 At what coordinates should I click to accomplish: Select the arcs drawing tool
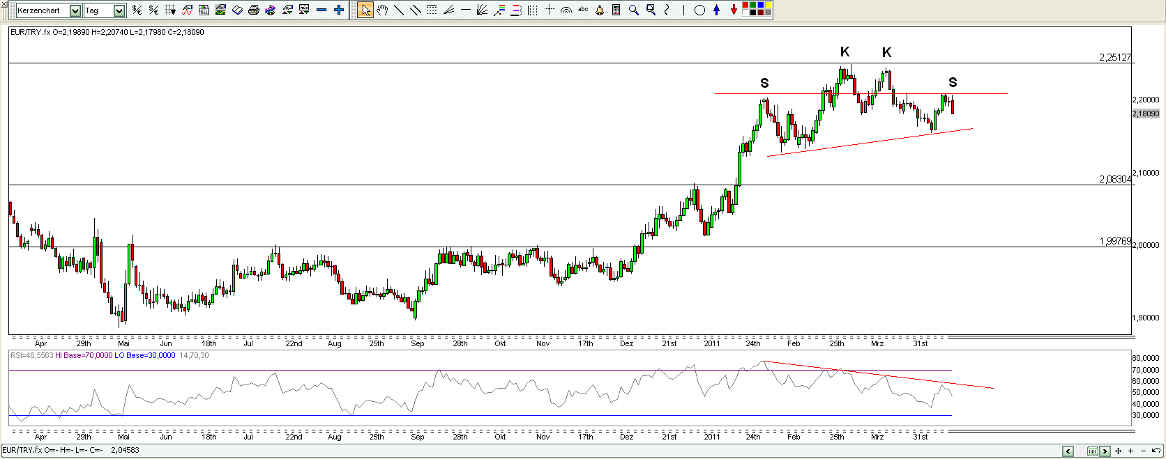point(566,10)
